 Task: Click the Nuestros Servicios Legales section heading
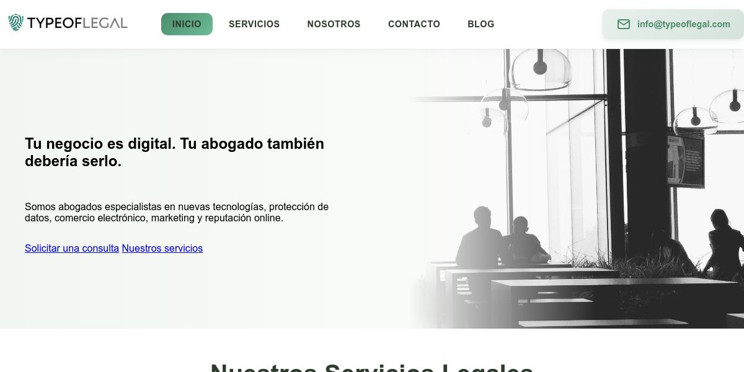pyautogui.click(x=372, y=367)
